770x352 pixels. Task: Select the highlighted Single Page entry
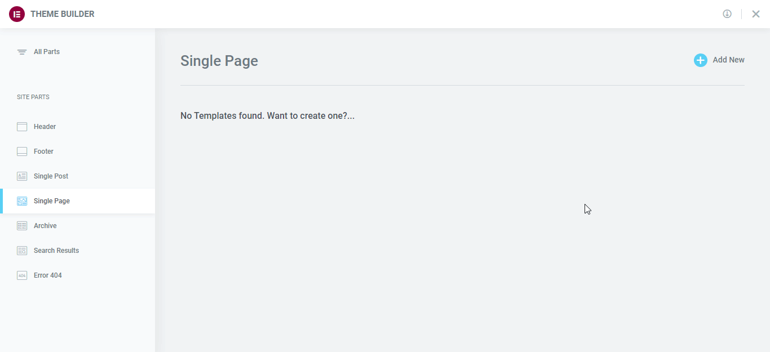[x=51, y=200]
